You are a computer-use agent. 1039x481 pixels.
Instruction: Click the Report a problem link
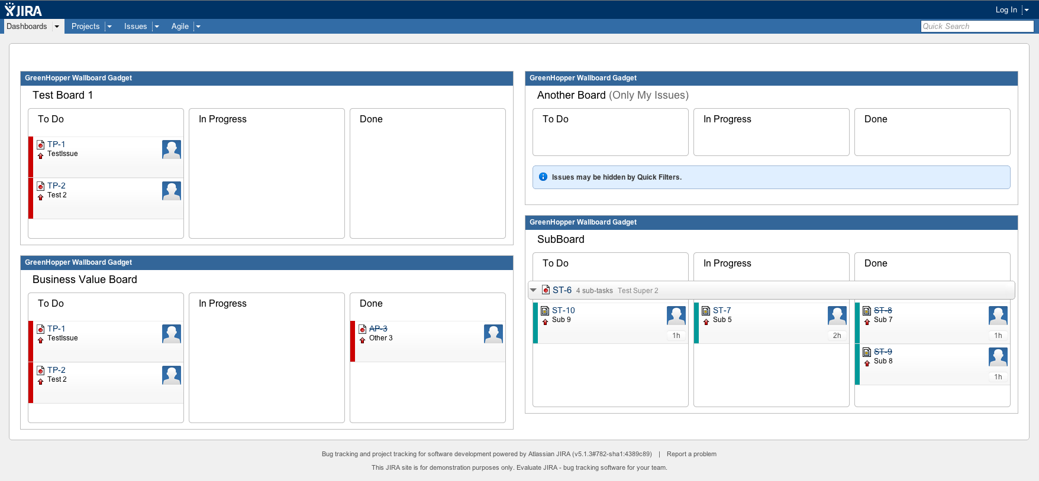(691, 454)
